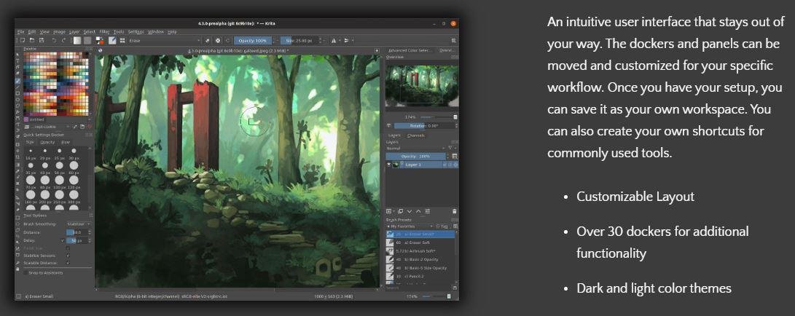This screenshot has height=316, width=795.
Task: Select the Freehand Brush tool
Action: [x=17, y=81]
